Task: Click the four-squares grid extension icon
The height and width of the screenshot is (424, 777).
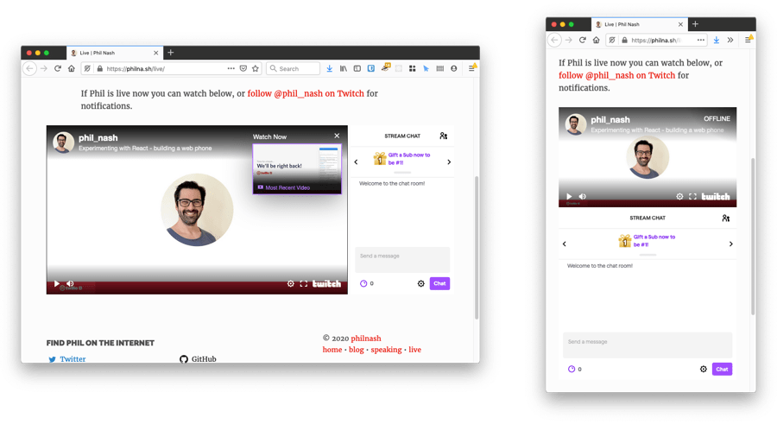Action: (413, 68)
